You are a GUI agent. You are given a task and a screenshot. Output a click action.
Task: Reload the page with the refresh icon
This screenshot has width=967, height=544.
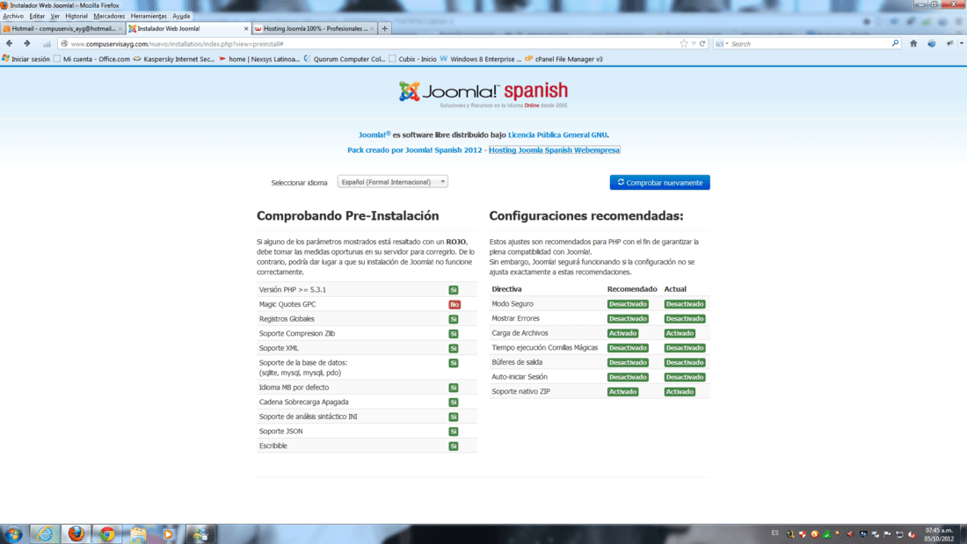pos(702,44)
